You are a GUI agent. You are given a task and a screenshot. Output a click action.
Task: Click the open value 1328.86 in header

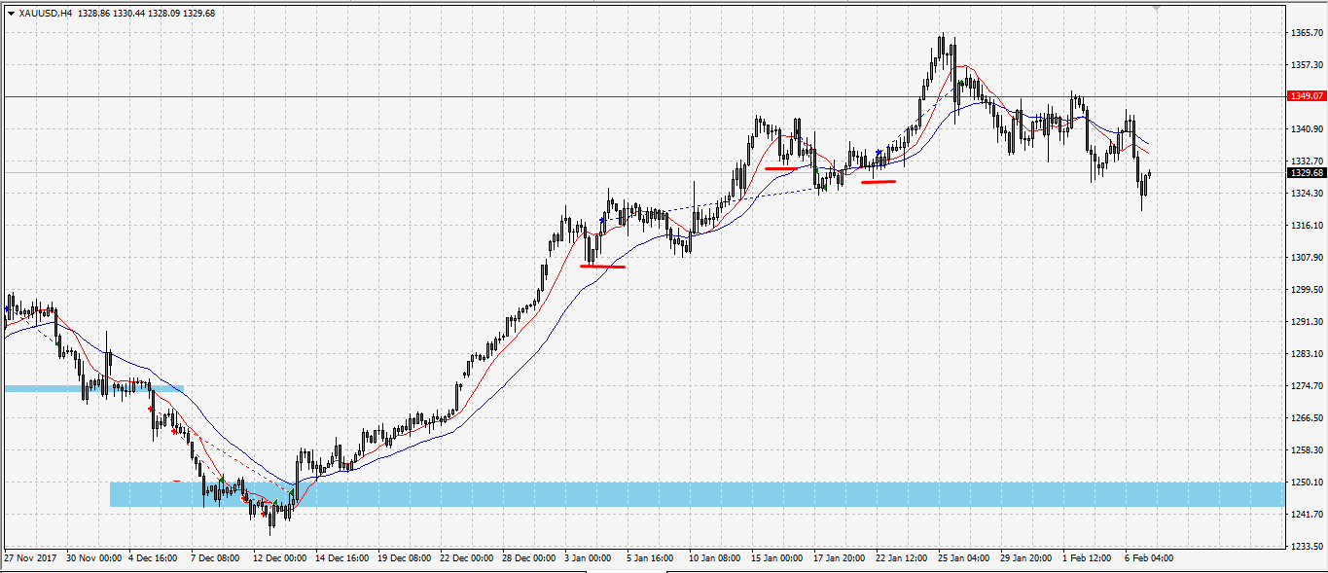(x=92, y=13)
